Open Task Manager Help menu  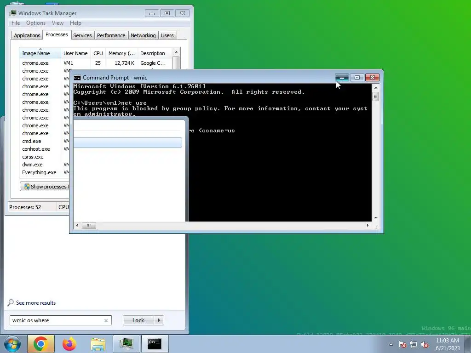75,23
